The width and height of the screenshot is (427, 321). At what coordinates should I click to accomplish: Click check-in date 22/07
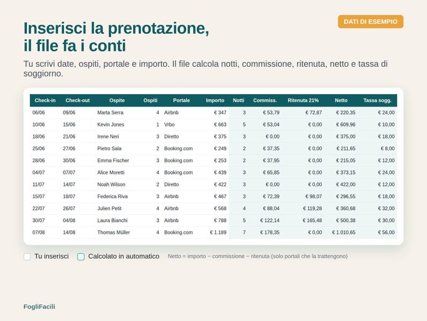pyautogui.click(x=38, y=208)
